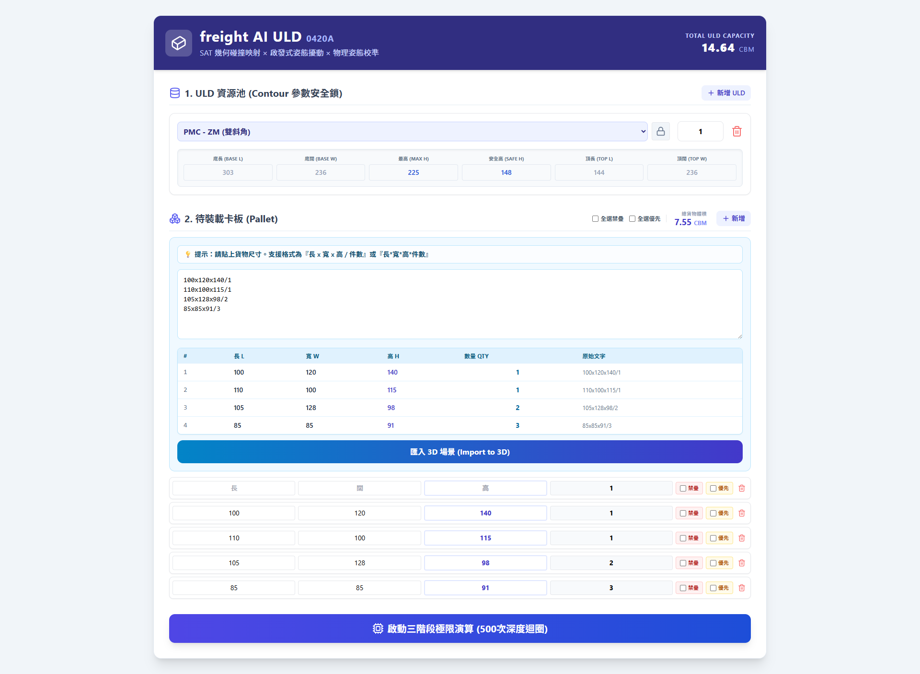This screenshot has width=920, height=674.
Task: Start 啟動三階段極限演算 calculation button
Action: point(460,628)
